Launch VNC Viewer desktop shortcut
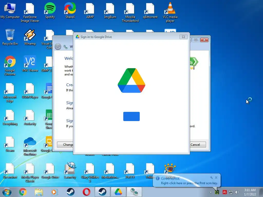Viewport: 263px width, 197px height. (x=30, y=64)
